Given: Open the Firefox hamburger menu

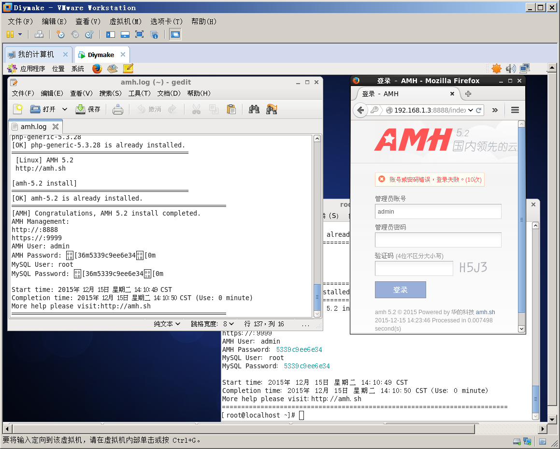Looking at the screenshot, I should [x=515, y=110].
